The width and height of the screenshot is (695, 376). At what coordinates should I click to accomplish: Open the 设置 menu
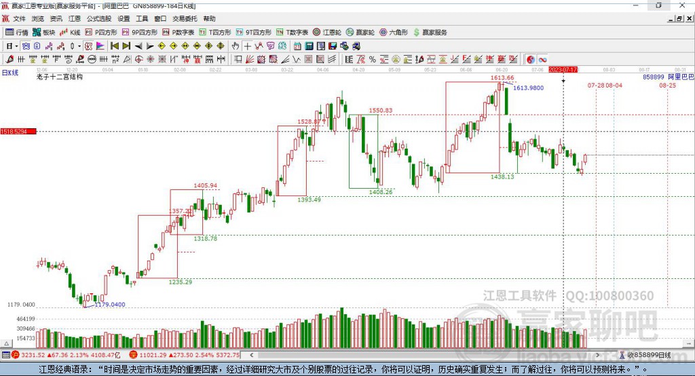[x=124, y=18]
